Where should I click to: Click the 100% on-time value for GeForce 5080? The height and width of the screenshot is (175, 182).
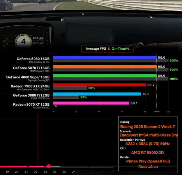174,61
